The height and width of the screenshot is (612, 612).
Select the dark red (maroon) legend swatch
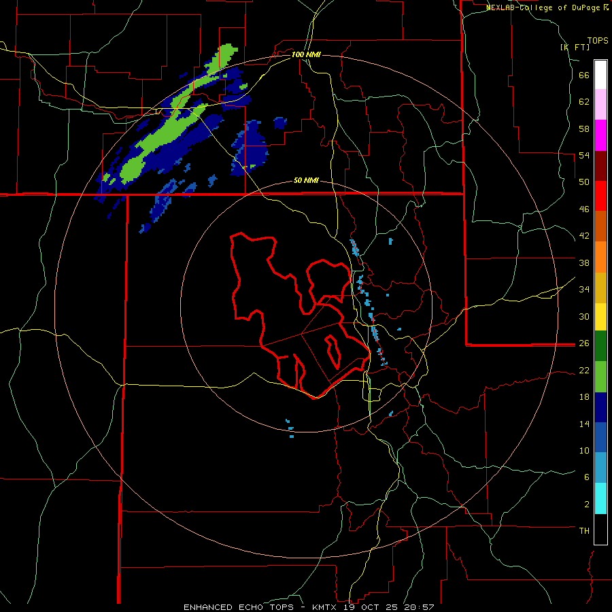(x=600, y=166)
